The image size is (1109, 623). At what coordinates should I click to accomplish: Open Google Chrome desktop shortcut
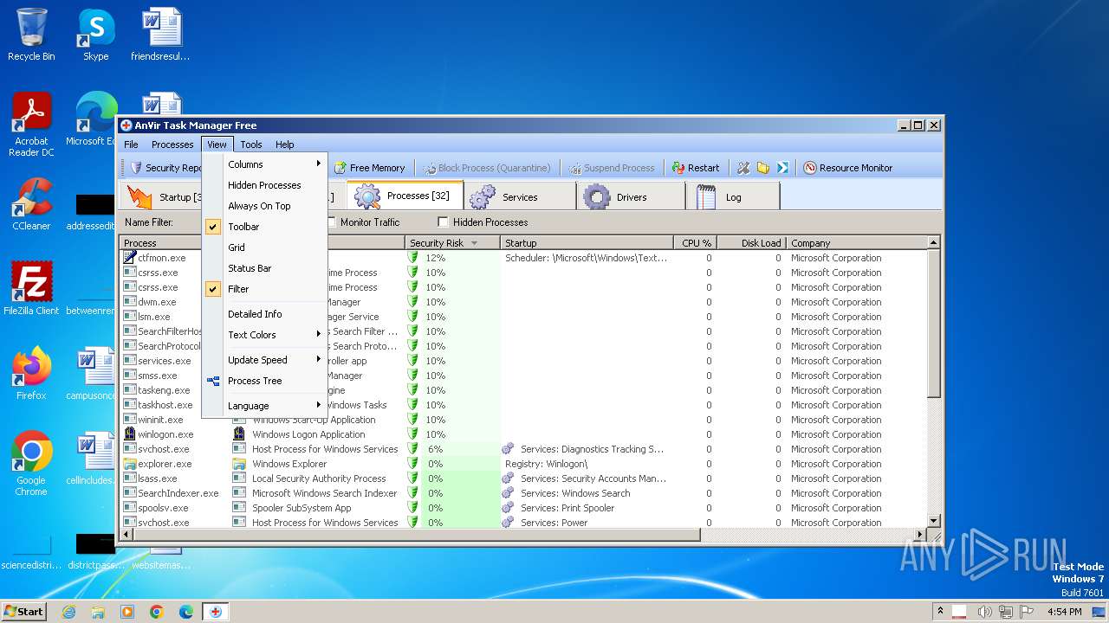point(31,464)
